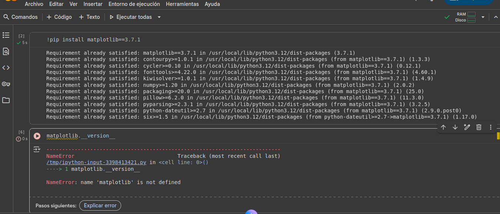Open the table of contents sidebar
This screenshot has height=214, width=500.
6,35
